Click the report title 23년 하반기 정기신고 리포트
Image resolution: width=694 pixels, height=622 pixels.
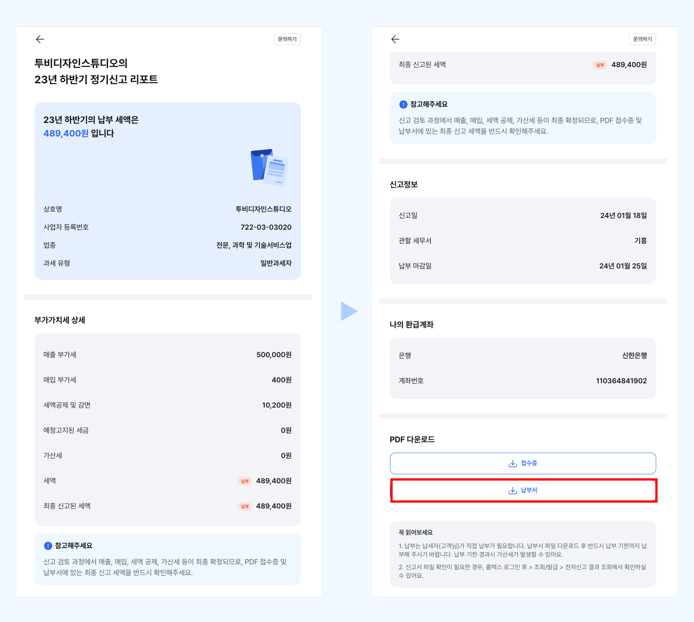96,80
